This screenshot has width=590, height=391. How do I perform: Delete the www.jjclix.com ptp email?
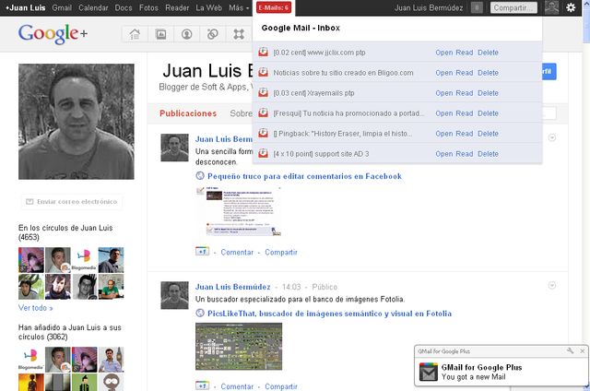(x=488, y=53)
